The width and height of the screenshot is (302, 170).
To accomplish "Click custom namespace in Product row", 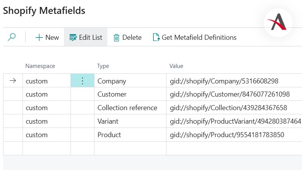I will [x=37, y=135].
